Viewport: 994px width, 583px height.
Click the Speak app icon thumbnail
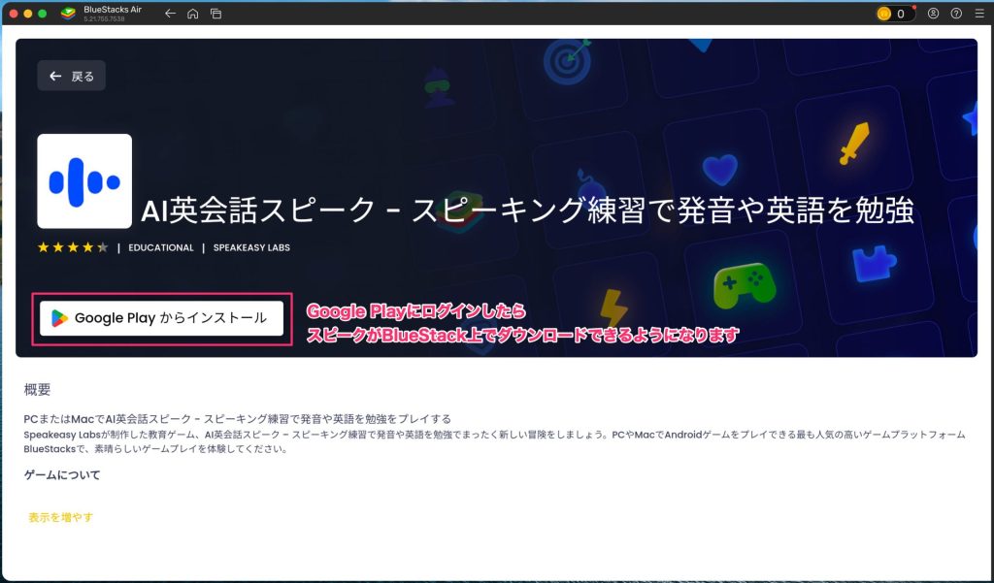[84, 181]
